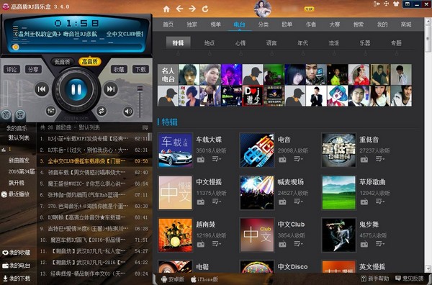Viewport: 432px width, 285px height.
Task: Open 最近播放 recent plays
Action: click(x=15, y=194)
